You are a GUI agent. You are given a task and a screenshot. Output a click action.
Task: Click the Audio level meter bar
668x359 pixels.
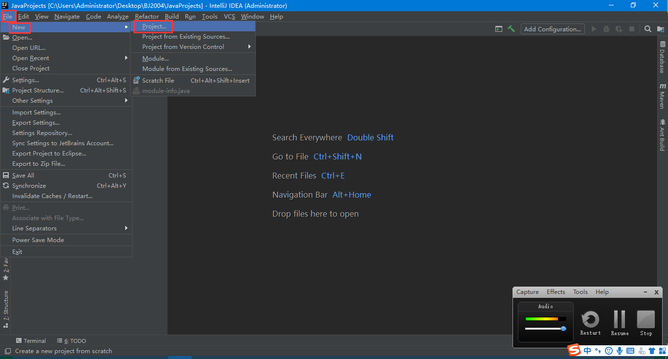546,319
